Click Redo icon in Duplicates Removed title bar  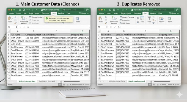coord(123,10)
